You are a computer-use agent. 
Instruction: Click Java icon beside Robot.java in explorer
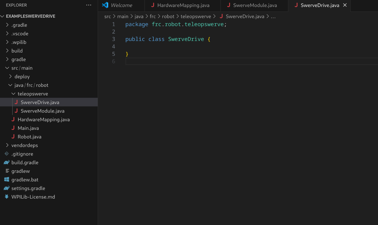point(13,137)
